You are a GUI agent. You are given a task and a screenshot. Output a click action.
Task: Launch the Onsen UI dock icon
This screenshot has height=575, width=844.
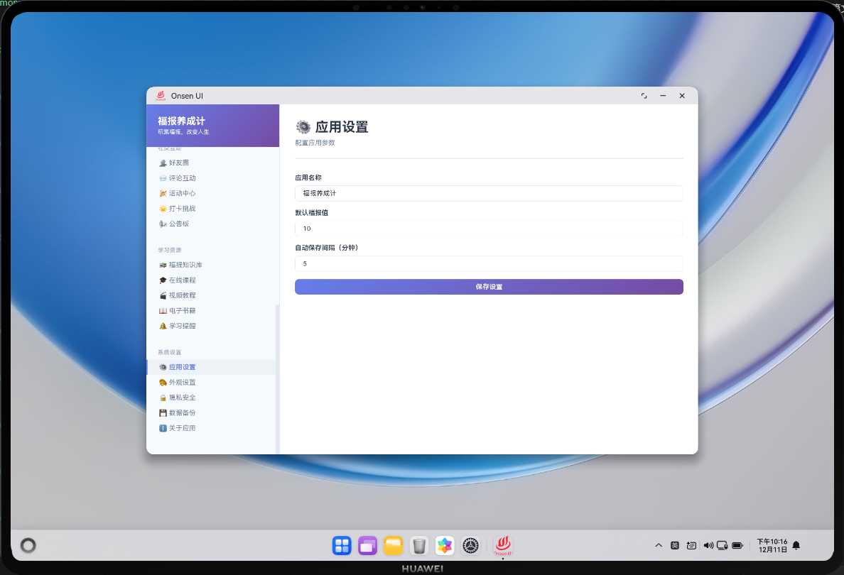[502, 545]
